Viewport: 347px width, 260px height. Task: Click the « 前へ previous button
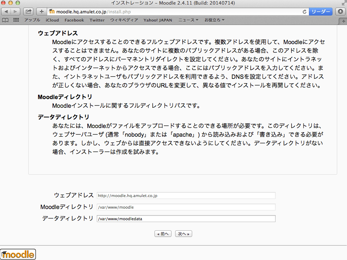click(163, 234)
